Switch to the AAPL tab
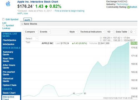 point(28,20)
